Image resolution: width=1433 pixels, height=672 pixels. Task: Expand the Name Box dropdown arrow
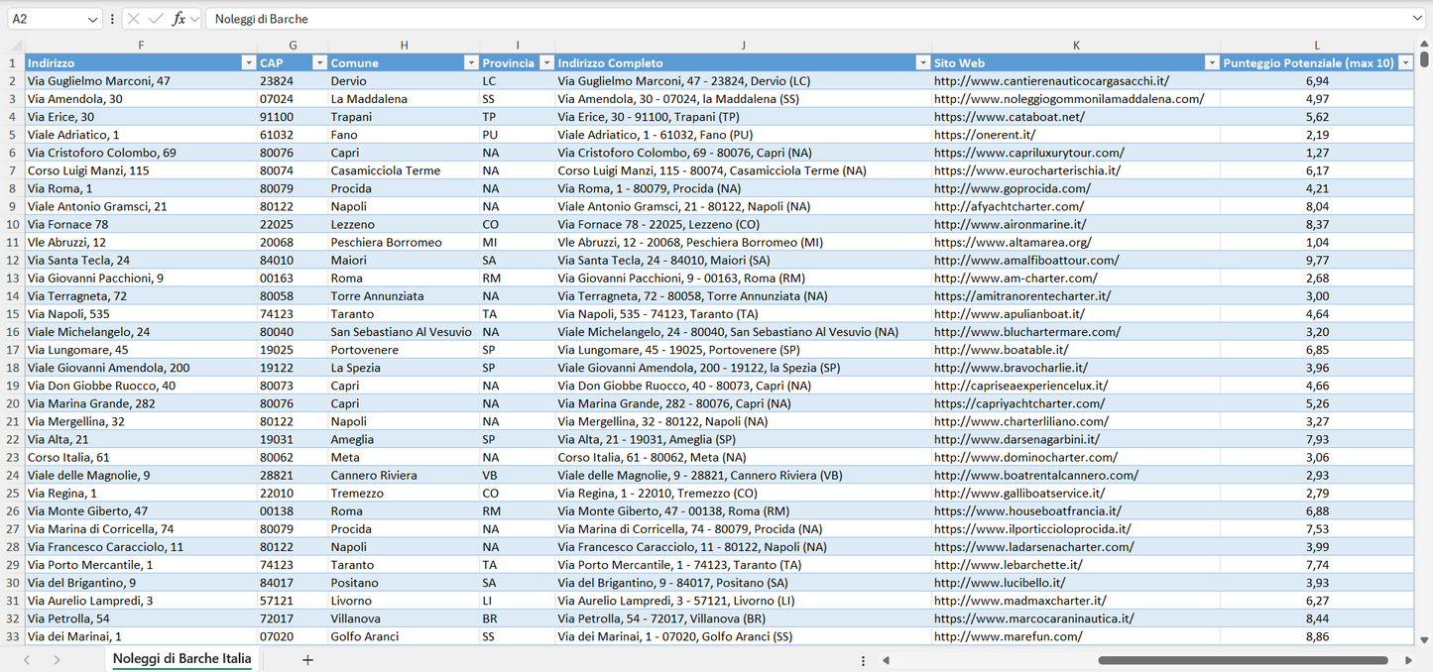click(93, 19)
